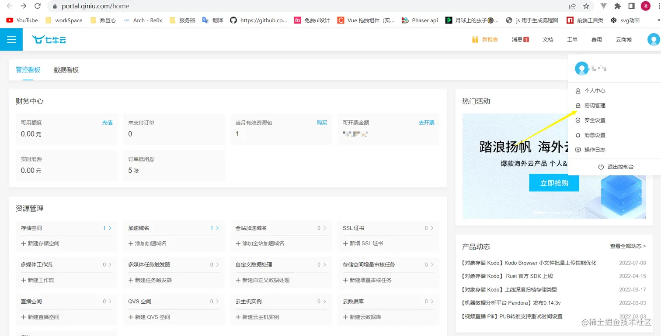Viewport: 661px width, 336px height.
Task: Open 查看全部动态 in 产品动态
Action: [628, 247]
